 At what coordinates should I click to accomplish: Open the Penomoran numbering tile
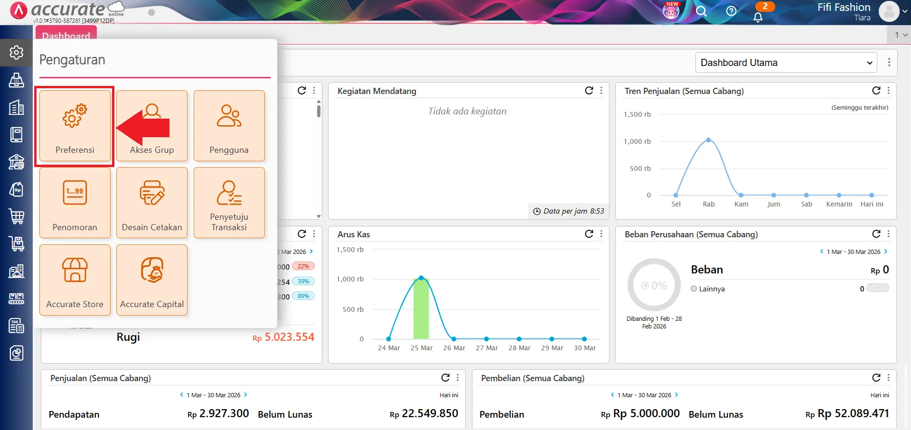[75, 203]
